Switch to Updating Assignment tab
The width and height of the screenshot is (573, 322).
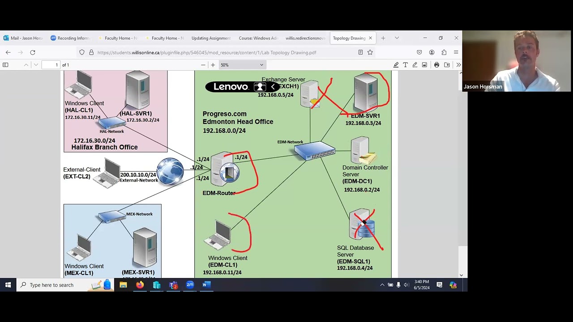click(x=210, y=38)
